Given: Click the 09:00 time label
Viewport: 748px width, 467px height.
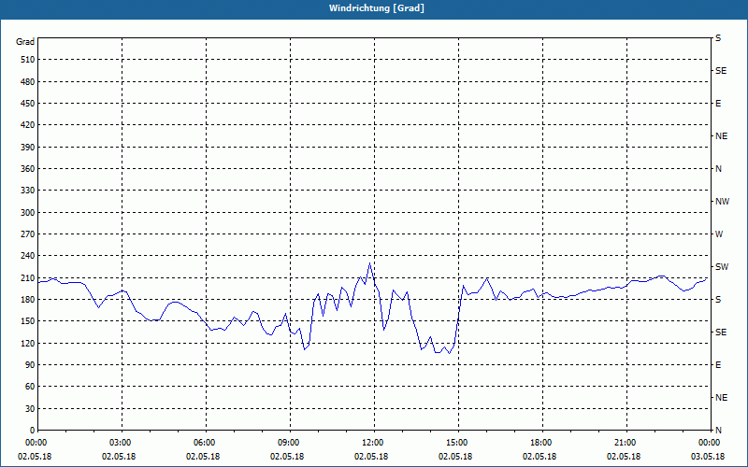Looking at the screenshot, I should pos(291,442).
